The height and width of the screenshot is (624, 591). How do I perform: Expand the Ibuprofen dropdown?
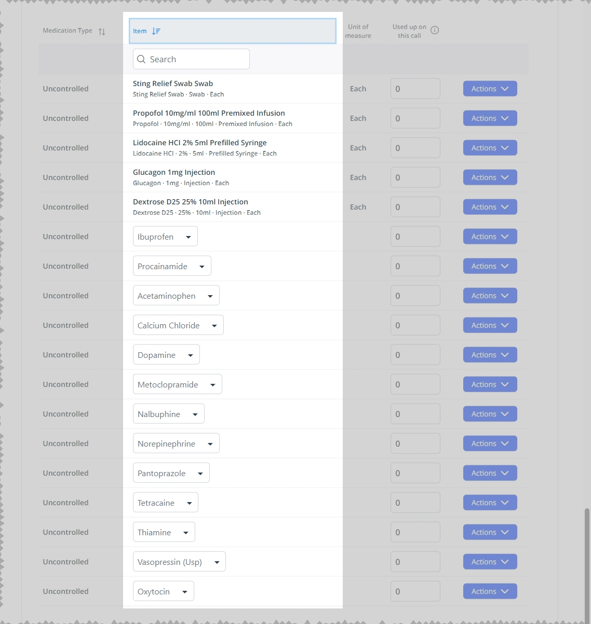pyautogui.click(x=165, y=237)
